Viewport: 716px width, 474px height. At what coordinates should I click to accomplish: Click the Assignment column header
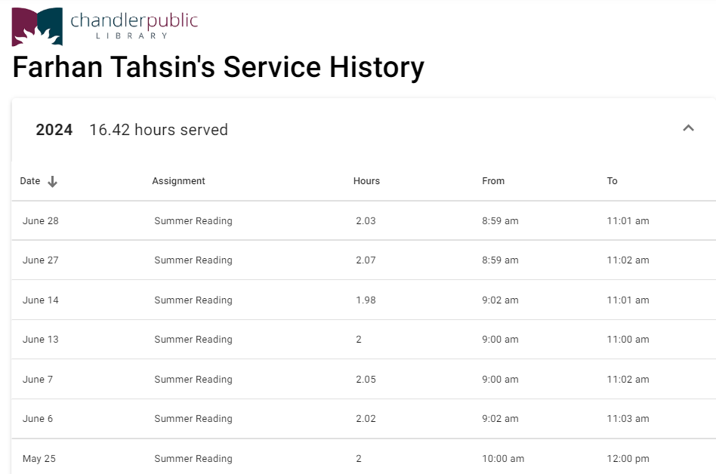[178, 181]
